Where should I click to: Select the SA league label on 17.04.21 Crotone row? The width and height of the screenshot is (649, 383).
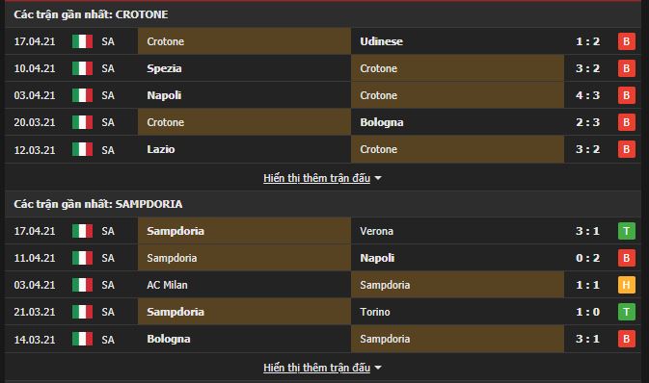[108, 41]
